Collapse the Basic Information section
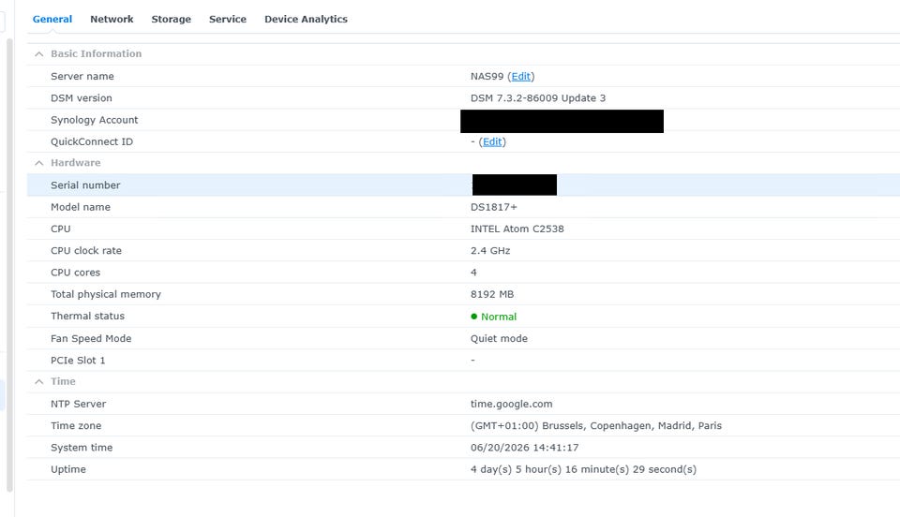This screenshot has height=517, width=900. click(39, 54)
